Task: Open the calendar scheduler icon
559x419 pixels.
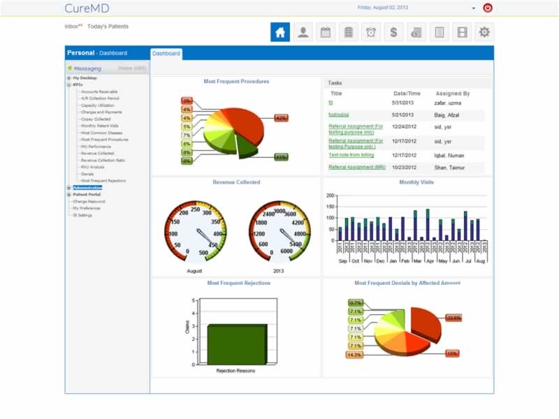Action: pos(326,32)
